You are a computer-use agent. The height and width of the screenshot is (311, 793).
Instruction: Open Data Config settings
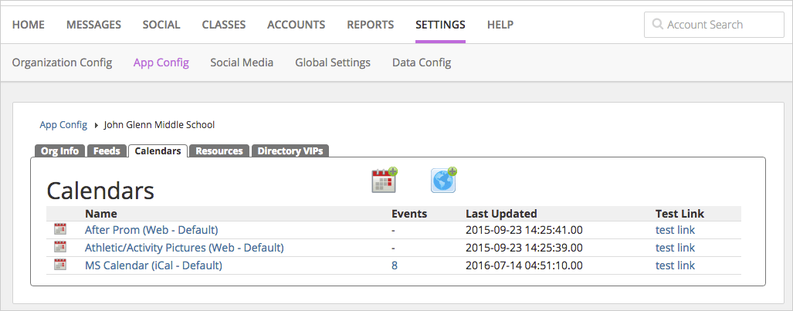422,63
